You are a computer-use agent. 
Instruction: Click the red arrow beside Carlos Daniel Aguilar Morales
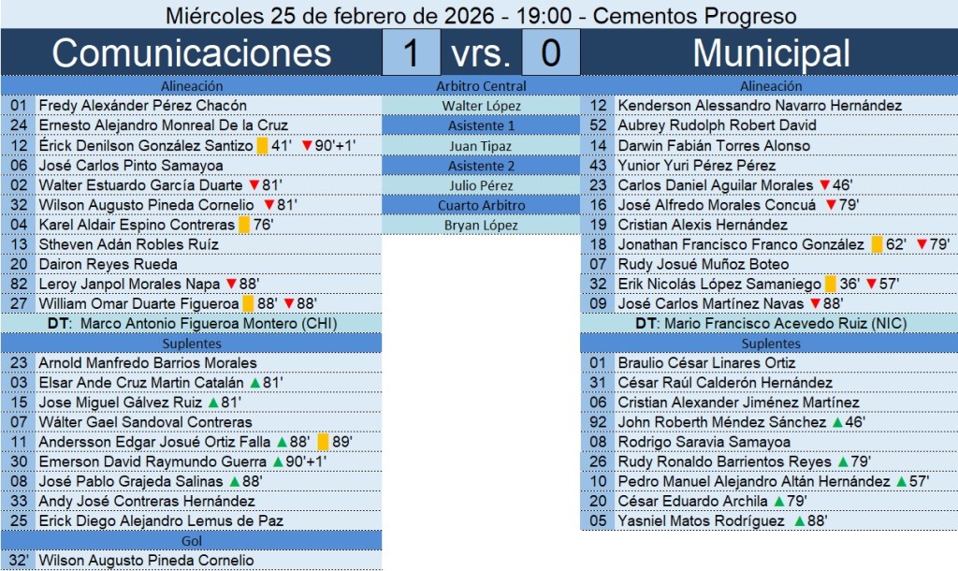coord(824,185)
